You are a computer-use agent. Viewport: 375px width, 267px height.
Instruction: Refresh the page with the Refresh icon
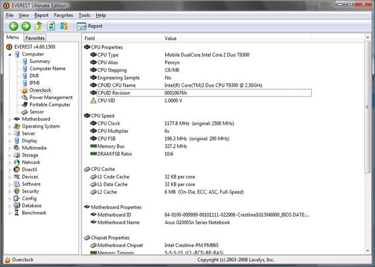51,26
